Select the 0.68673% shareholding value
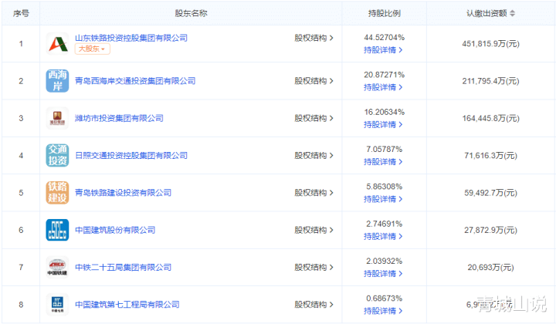Image resolution: width=556 pixels, height=324 pixels. 384,298
